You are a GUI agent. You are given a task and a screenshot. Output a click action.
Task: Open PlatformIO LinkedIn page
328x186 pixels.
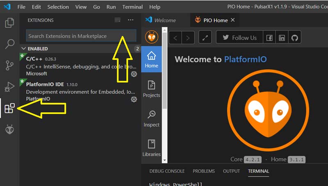pyautogui.click(x=282, y=38)
